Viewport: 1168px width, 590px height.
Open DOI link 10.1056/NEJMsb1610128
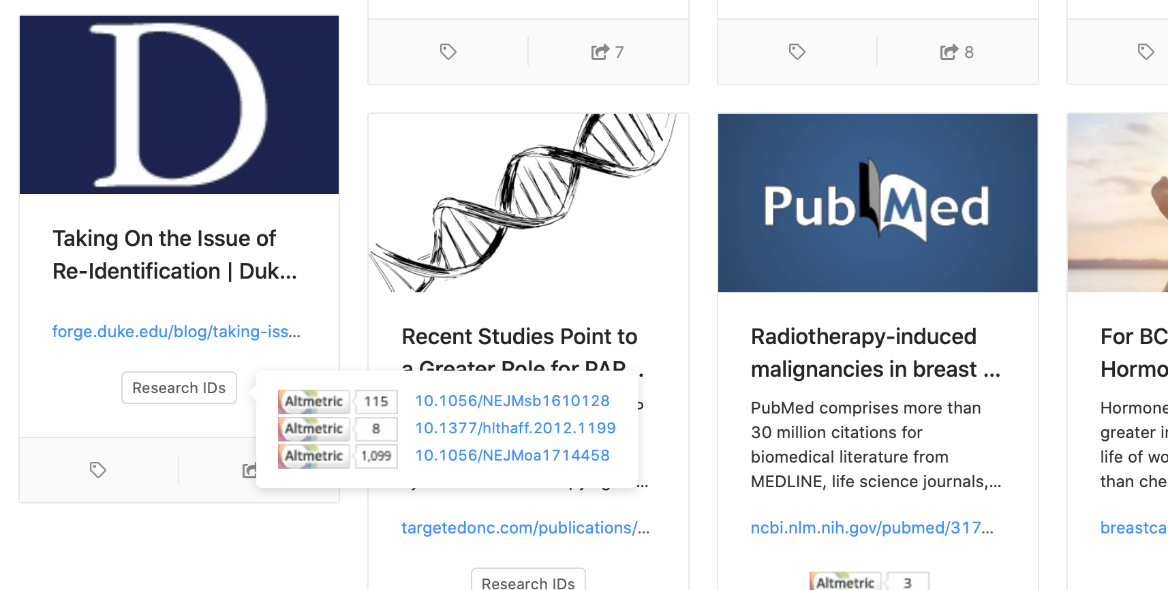click(x=512, y=401)
